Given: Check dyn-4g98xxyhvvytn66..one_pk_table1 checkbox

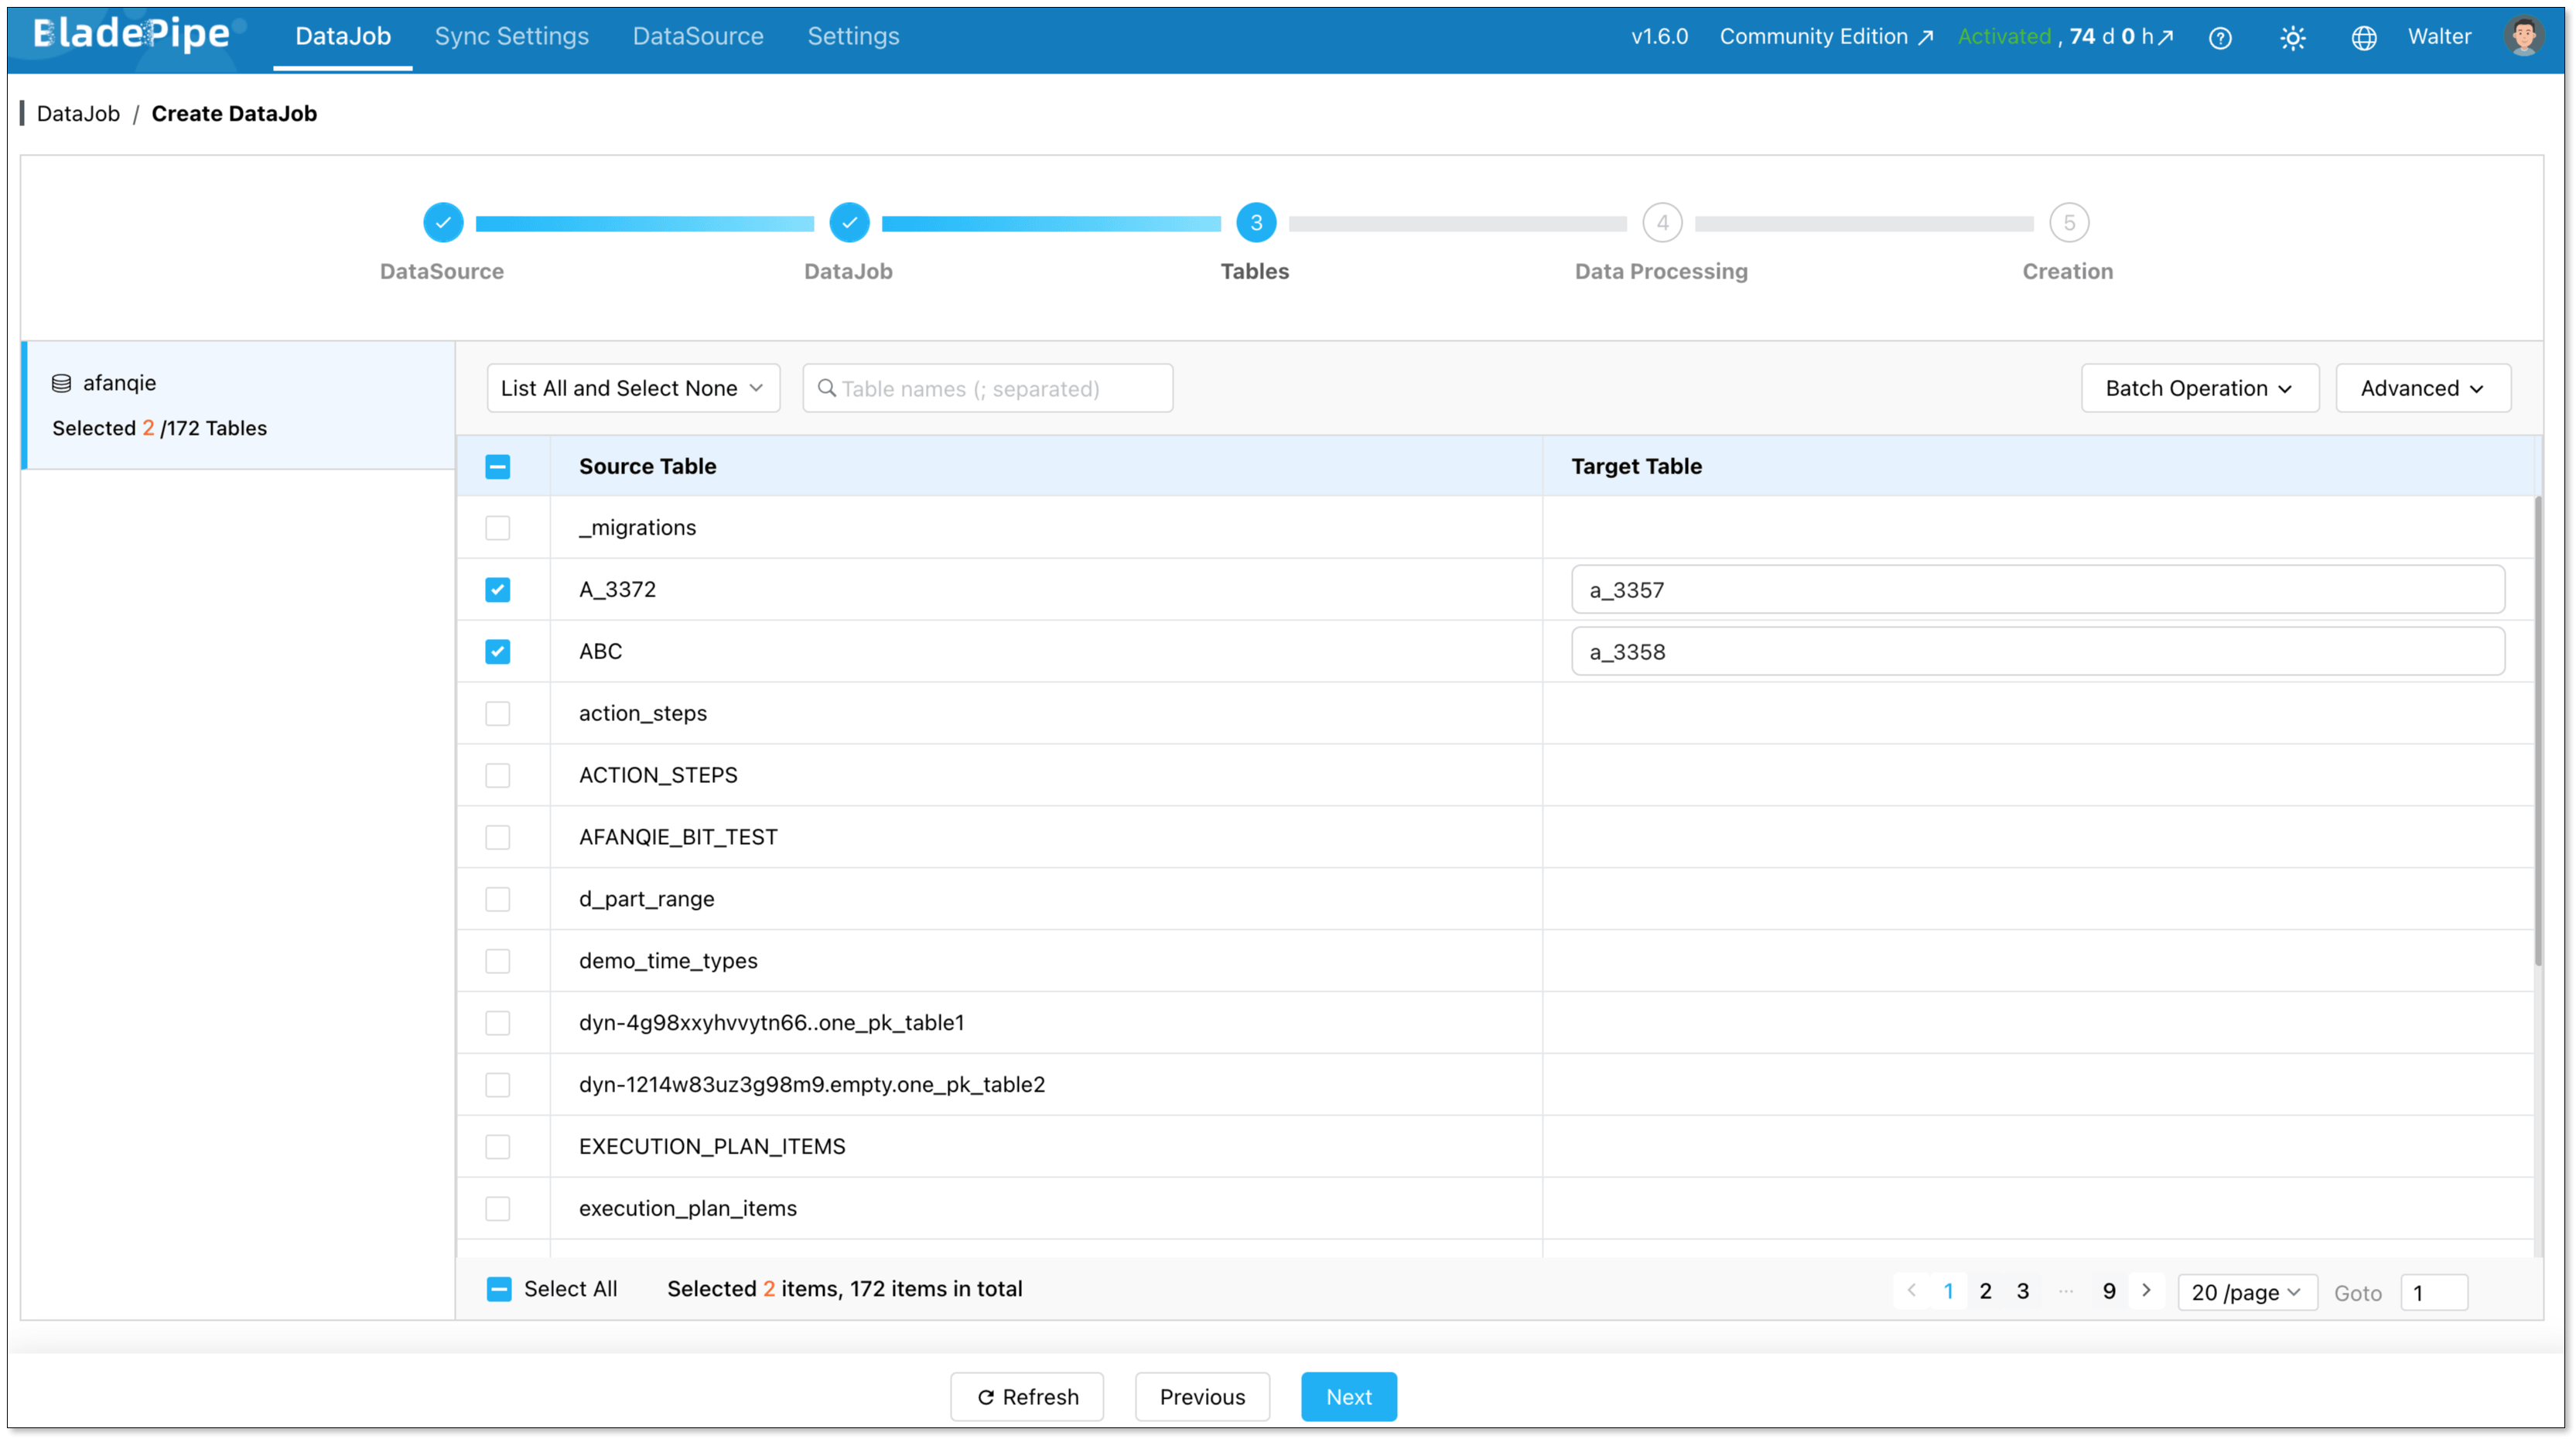Looking at the screenshot, I should click(497, 1022).
